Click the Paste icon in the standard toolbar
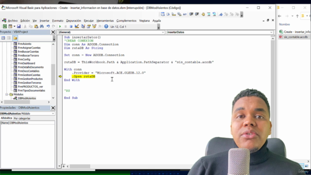 36,26
